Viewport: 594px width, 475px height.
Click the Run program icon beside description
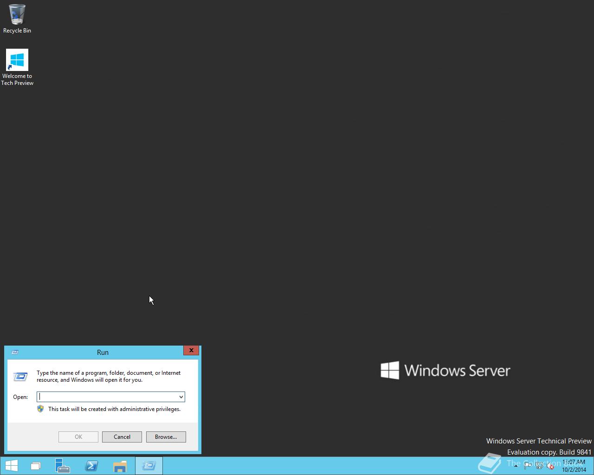tap(20, 376)
